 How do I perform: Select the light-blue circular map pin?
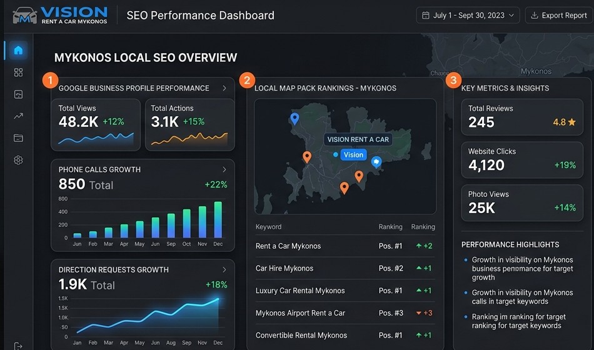pos(376,162)
